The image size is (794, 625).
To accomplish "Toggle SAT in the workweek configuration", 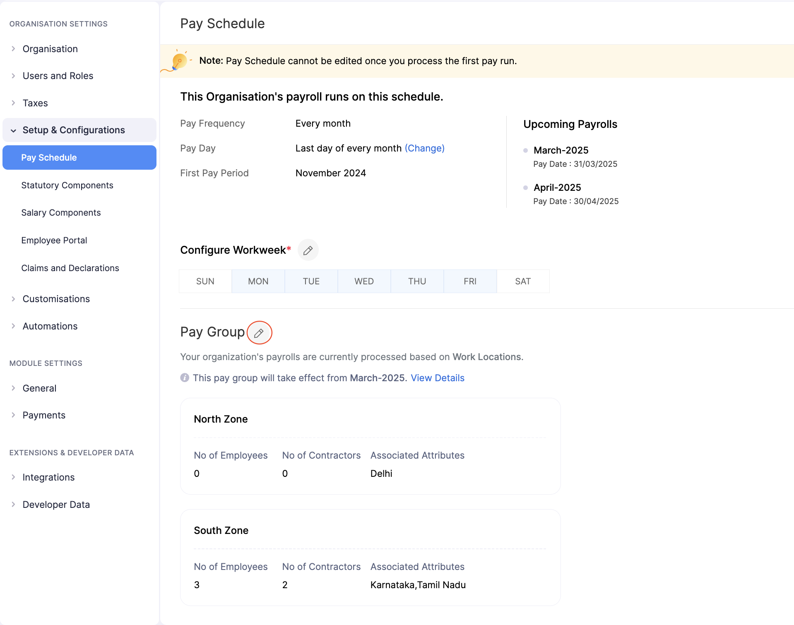I will [x=523, y=281].
